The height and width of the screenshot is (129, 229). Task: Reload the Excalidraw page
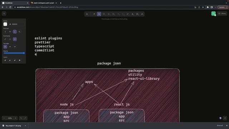(x=10, y=7)
